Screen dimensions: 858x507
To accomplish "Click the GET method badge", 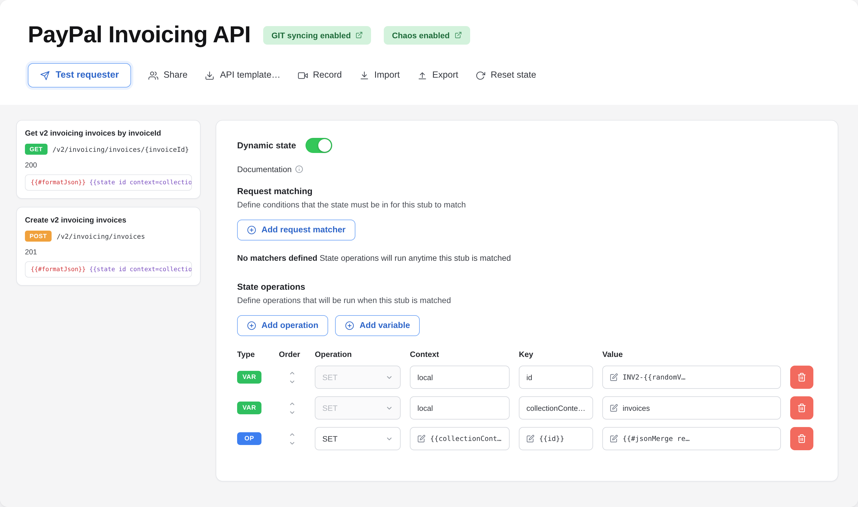I will click(36, 149).
